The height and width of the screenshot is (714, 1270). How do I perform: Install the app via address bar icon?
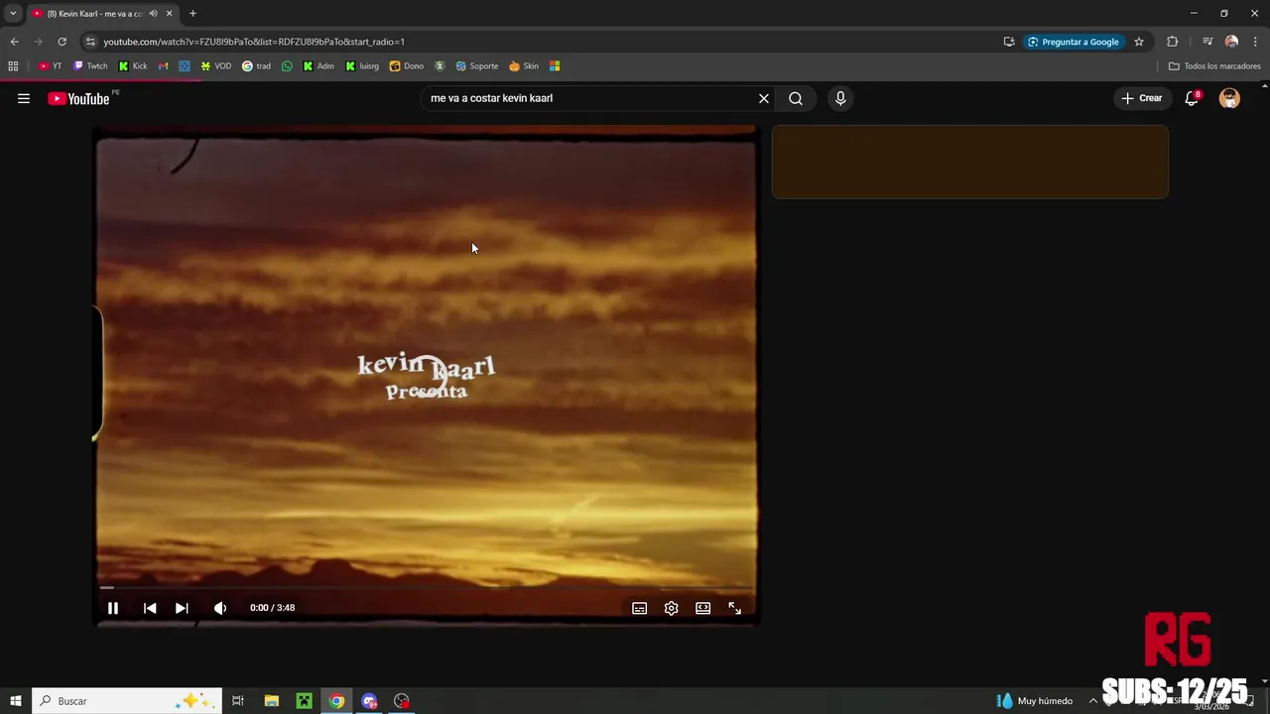(x=1009, y=42)
